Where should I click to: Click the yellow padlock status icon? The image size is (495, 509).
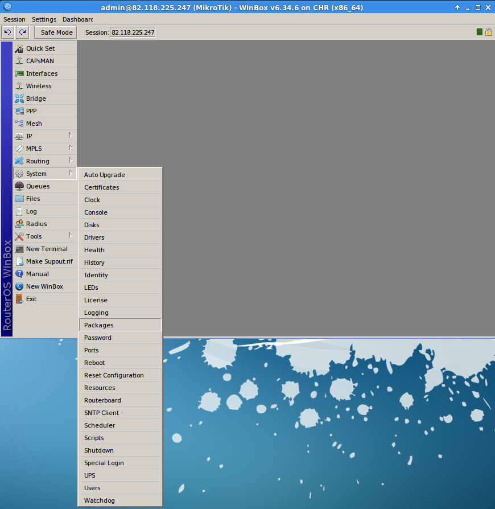click(489, 32)
